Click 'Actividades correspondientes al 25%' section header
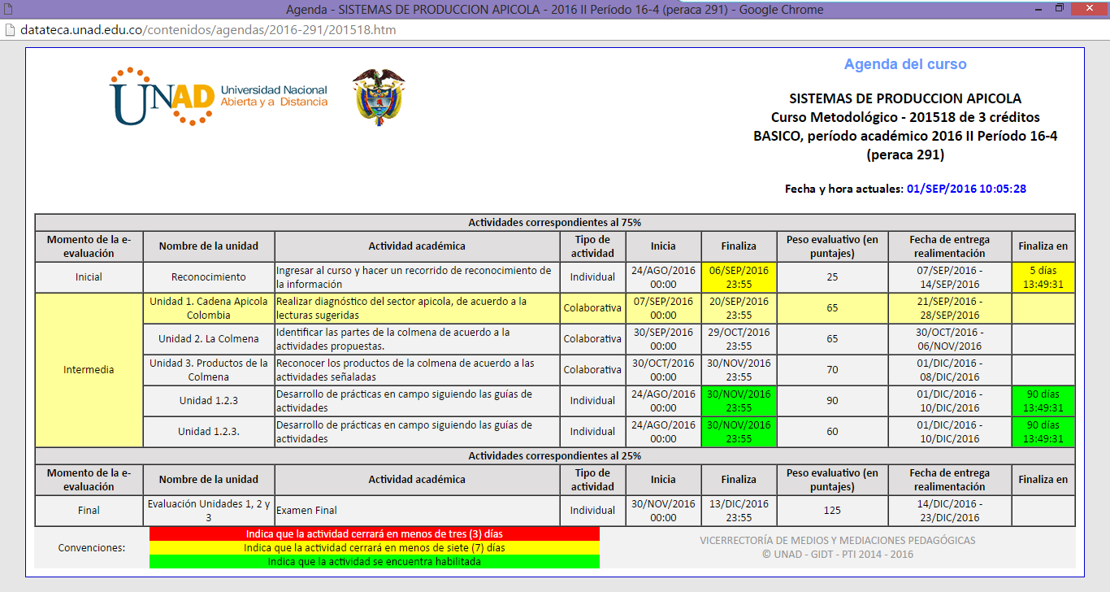1110x592 pixels. click(554, 456)
